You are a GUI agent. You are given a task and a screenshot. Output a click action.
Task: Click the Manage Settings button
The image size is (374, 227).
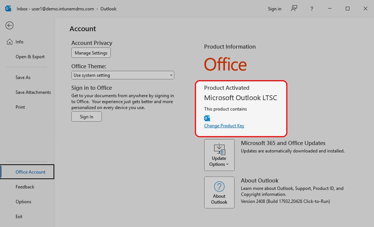[91, 53]
